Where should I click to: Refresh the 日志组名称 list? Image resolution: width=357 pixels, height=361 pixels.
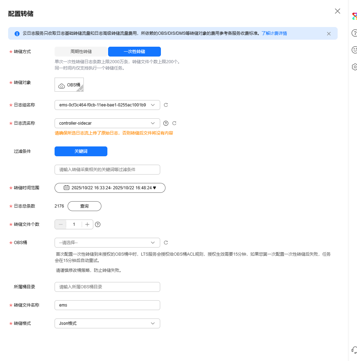(x=166, y=105)
